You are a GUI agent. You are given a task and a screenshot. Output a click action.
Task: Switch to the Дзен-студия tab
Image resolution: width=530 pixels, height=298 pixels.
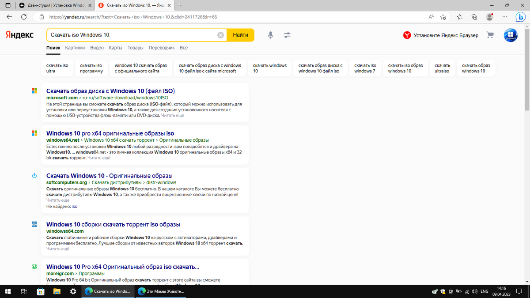(x=56, y=5)
